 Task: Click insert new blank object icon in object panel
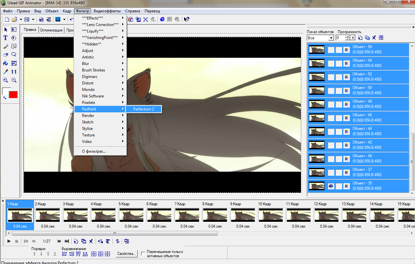click(x=360, y=38)
